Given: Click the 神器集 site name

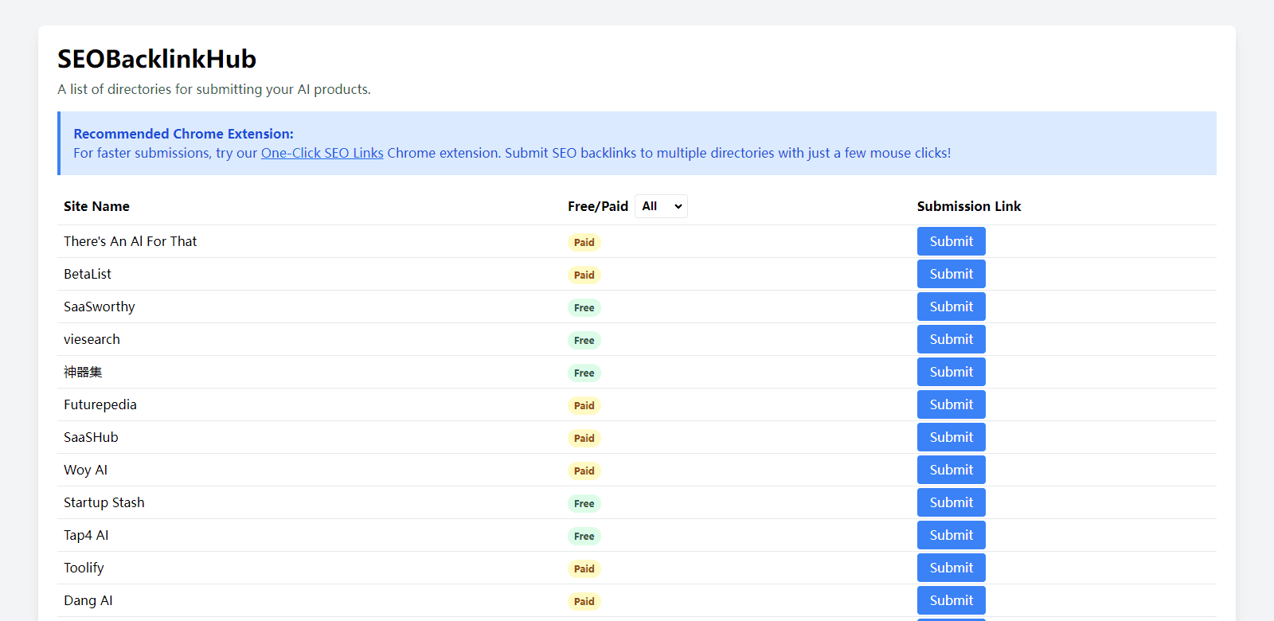Looking at the screenshot, I should [x=83, y=372].
